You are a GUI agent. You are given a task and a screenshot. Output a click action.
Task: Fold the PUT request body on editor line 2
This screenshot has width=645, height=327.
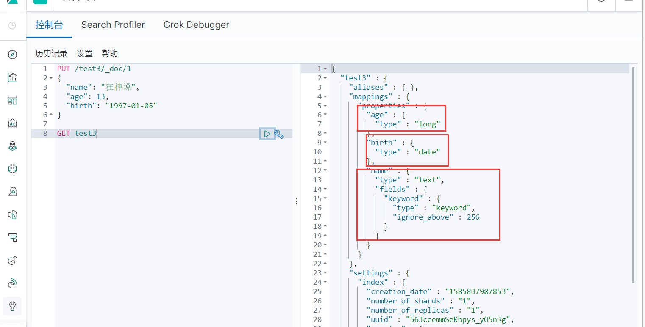coord(51,78)
